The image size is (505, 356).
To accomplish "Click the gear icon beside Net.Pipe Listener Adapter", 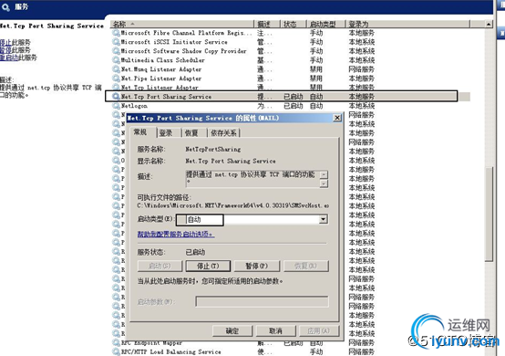I will [x=116, y=79].
